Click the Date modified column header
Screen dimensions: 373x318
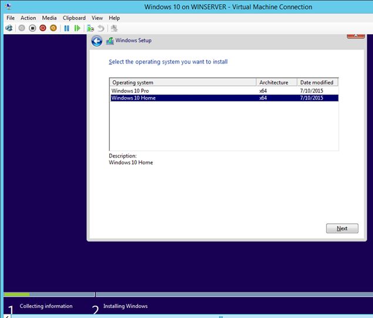[x=318, y=82]
